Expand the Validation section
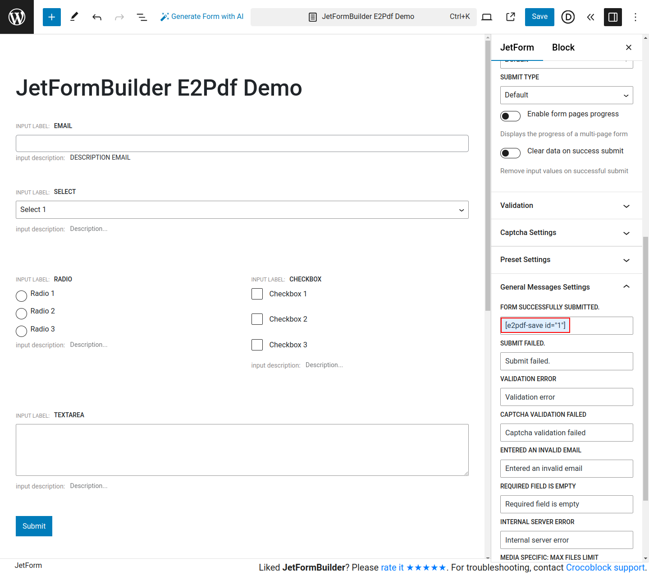Viewport: 649px width, 576px height. tap(567, 206)
